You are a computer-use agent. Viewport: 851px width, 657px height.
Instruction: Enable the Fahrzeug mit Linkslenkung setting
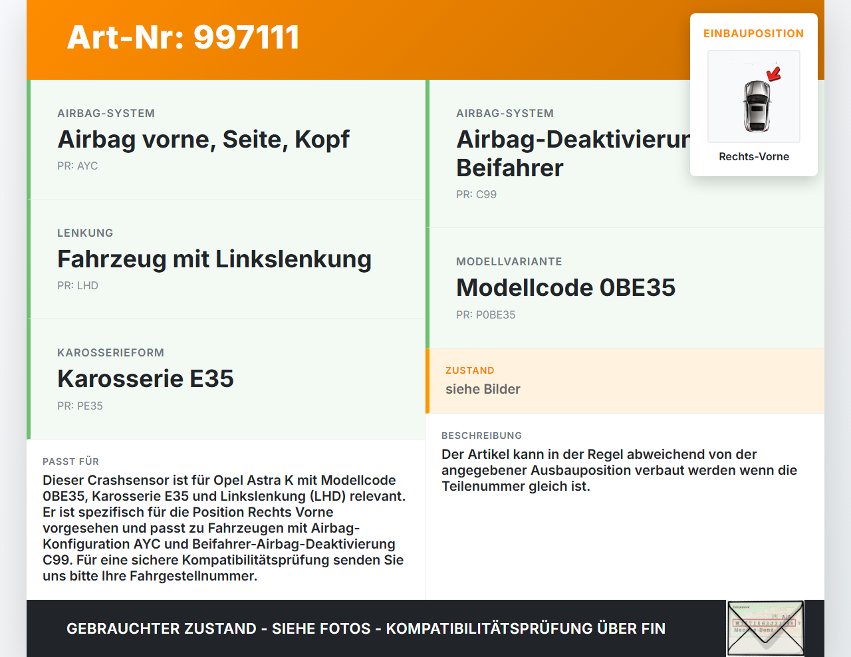214,259
